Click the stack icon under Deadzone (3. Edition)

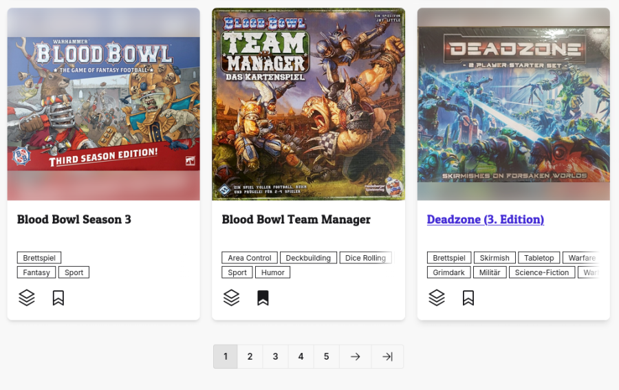(x=437, y=298)
